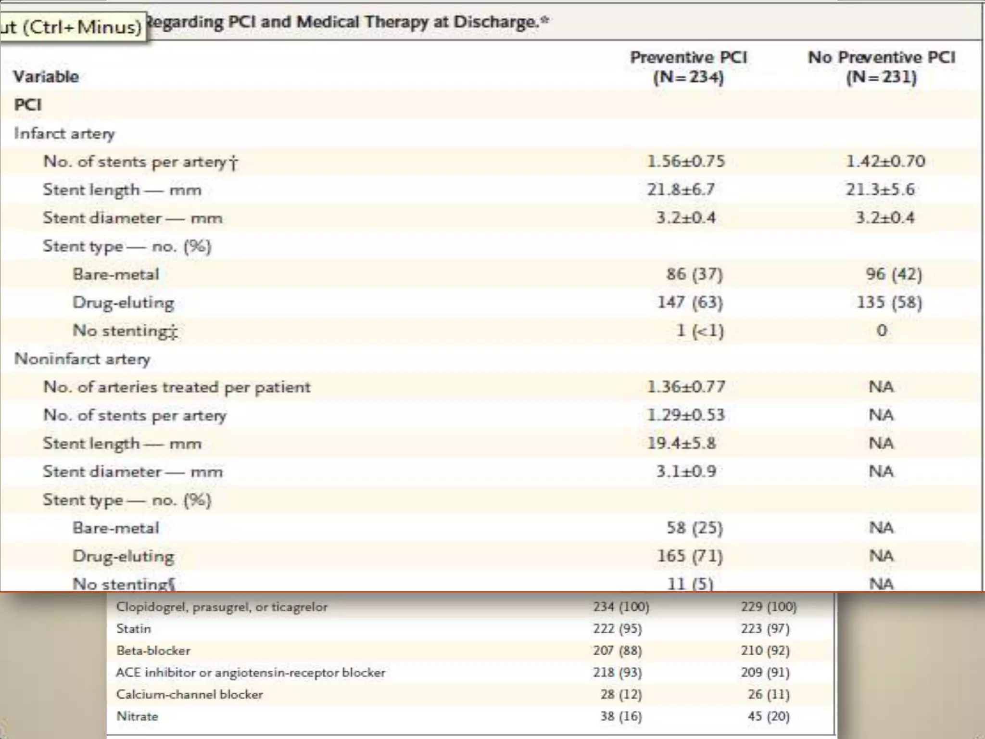
Task: Click the 1.56±0.75 stents per artery value
Action: [685, 161]
